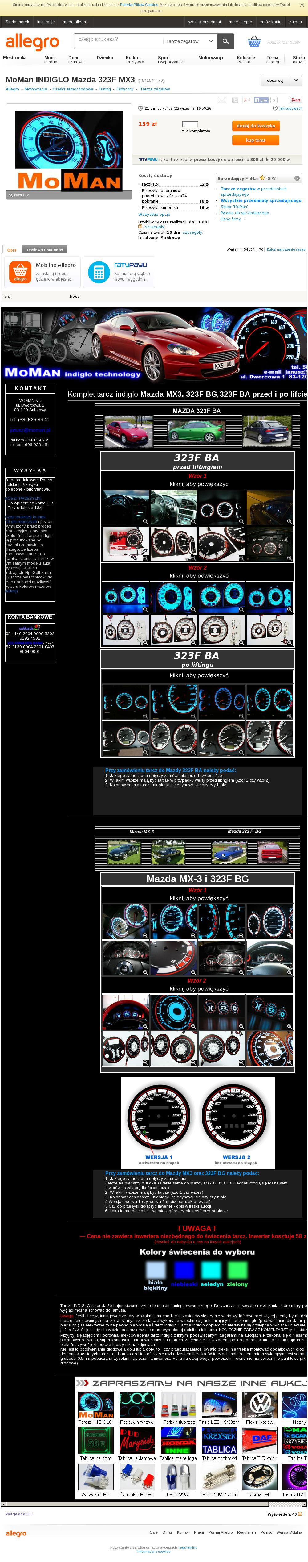Click the quantity input field

click(x=189, y=124)
